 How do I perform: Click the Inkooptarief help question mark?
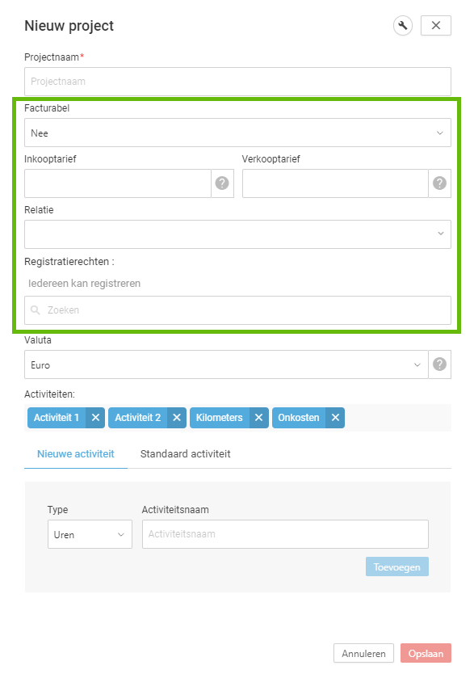[222, 183]
